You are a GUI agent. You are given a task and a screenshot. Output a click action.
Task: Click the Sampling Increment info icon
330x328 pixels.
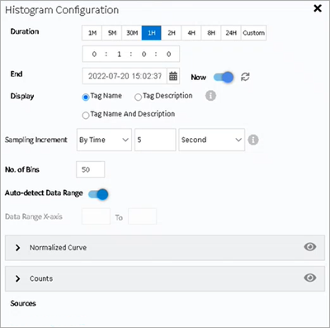(253, 140)
